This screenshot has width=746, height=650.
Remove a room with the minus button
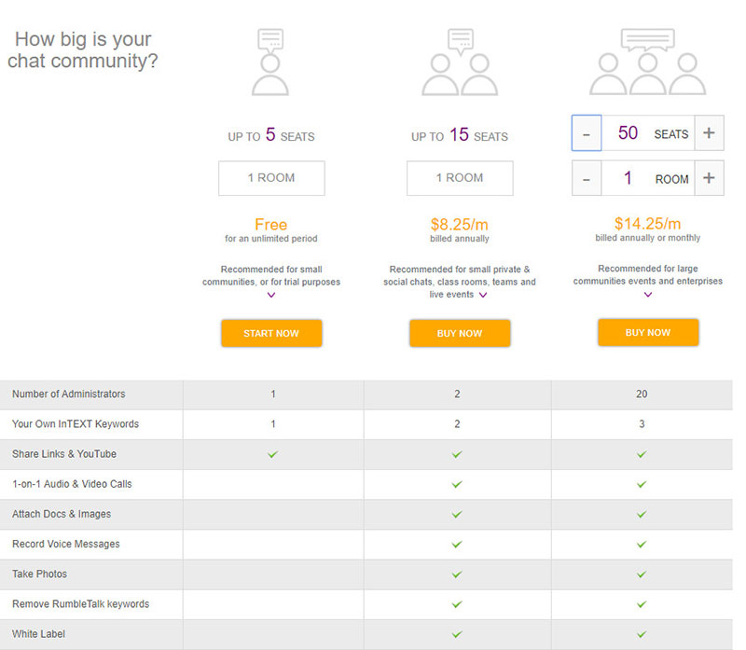coord(587,178)
